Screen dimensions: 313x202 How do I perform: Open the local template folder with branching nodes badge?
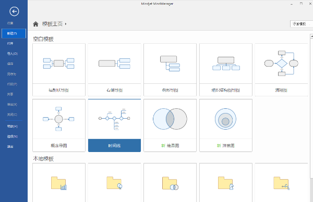(x=281, y=183)
